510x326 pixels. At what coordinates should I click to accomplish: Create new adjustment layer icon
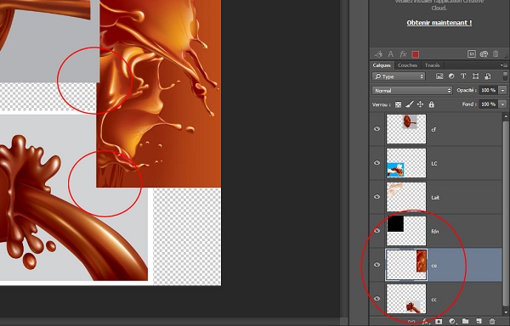[452, 321]
